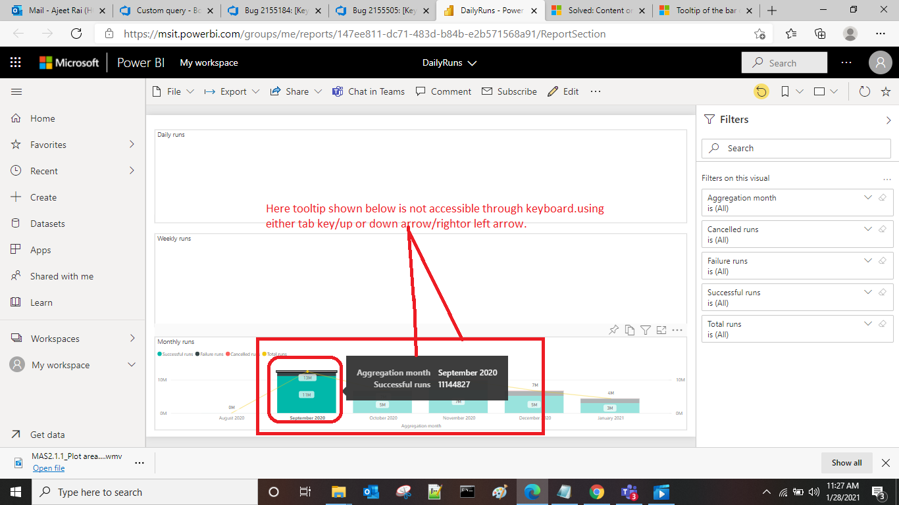Clear the Aggregation month filter eraser

click(883, 197)
